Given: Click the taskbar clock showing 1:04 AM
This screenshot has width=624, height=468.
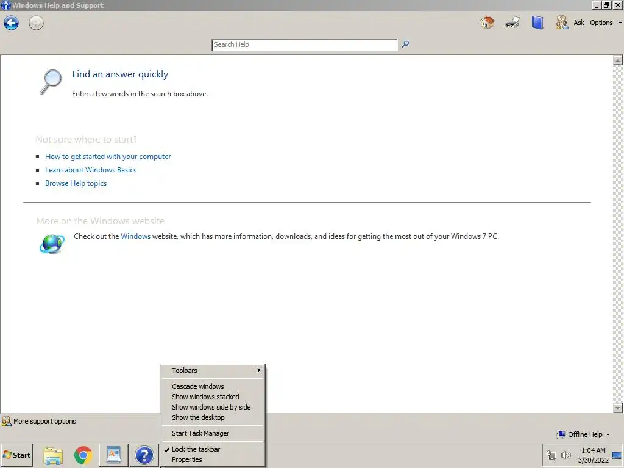Looking at the screenshot, I should 593,455.
